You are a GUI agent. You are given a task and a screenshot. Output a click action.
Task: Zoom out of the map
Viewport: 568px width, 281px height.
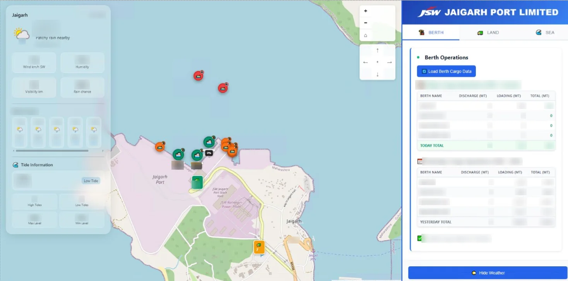[366, 23]
